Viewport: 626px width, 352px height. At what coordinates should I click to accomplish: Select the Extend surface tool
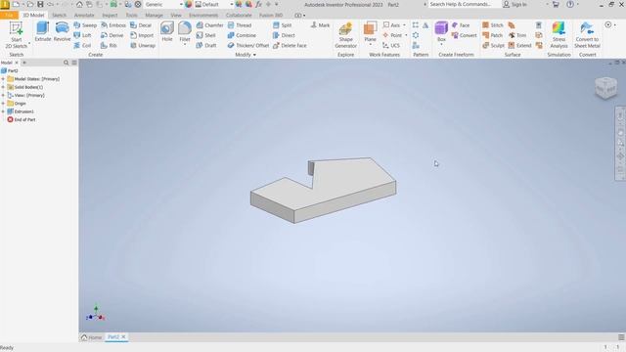519,46
